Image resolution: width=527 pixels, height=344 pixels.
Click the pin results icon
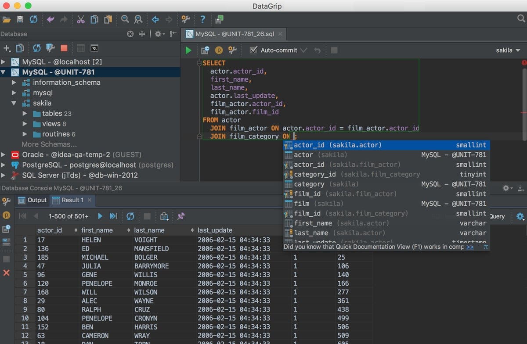click(181, 216)
